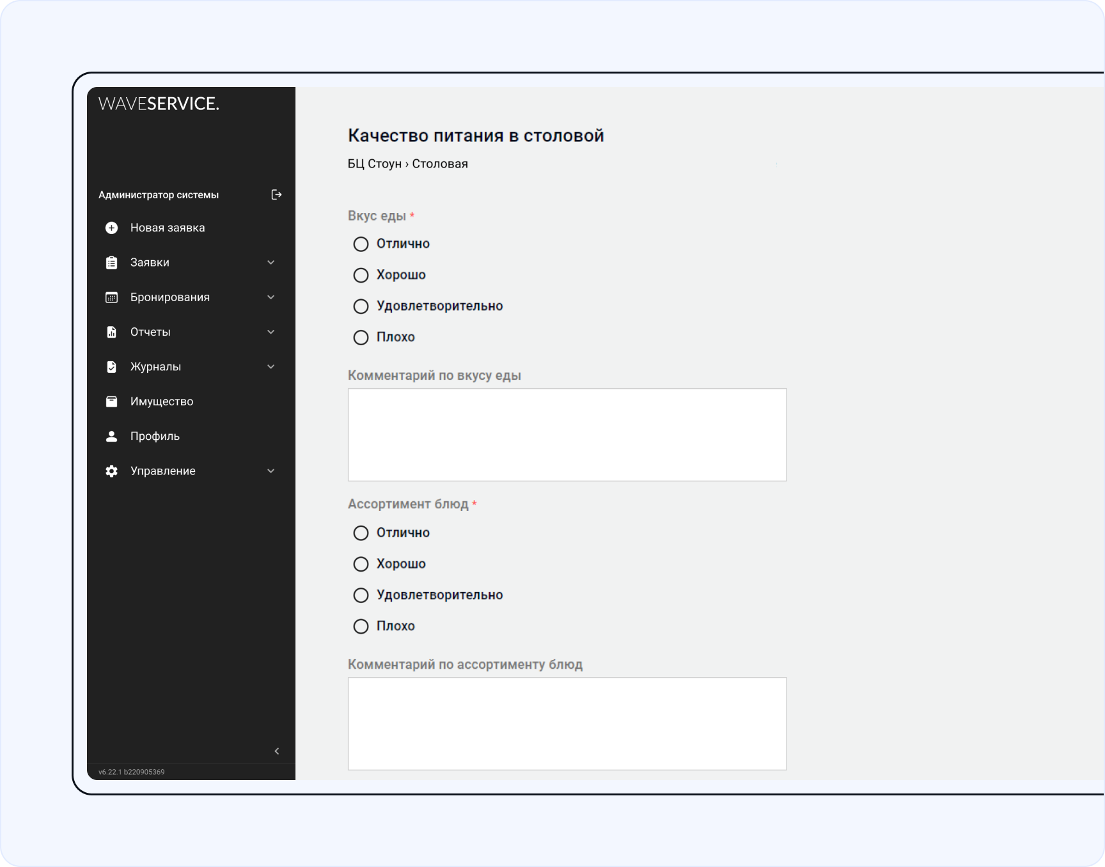Expand the Отчеты submenu chevron

(x=270, y=332)
